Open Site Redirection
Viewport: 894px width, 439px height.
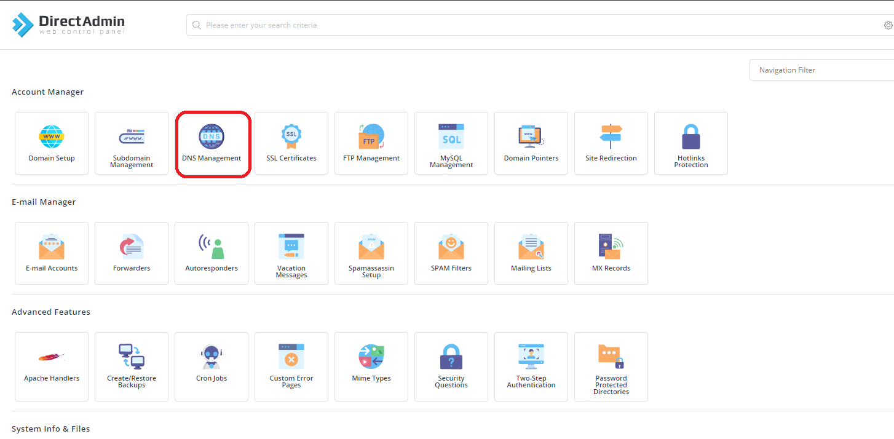tap(611, 143)
